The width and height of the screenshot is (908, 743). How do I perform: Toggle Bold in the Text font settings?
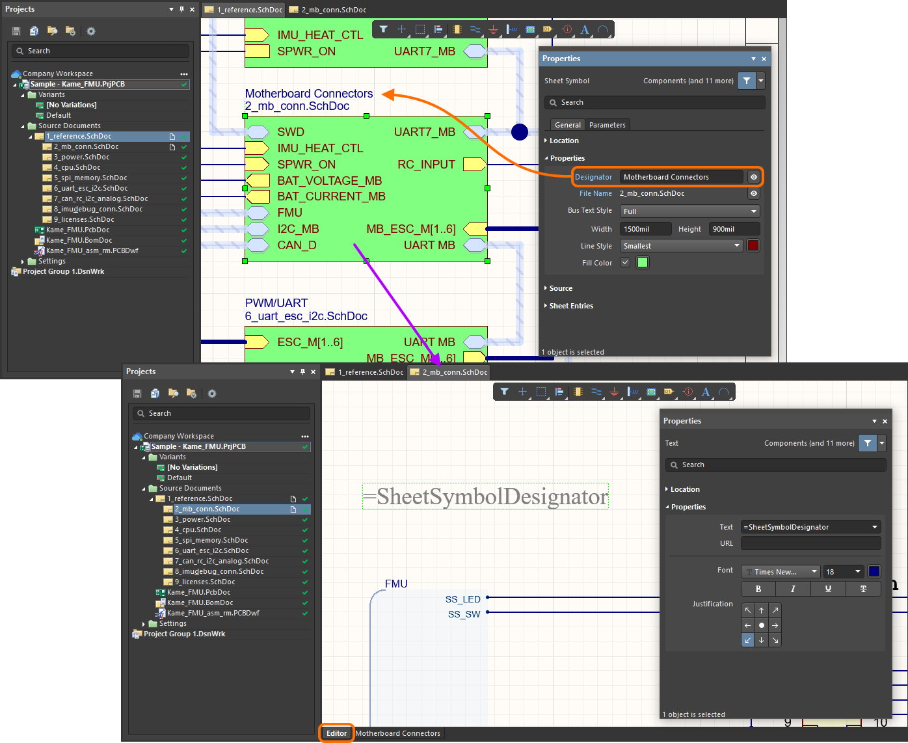tap(758, 589)
